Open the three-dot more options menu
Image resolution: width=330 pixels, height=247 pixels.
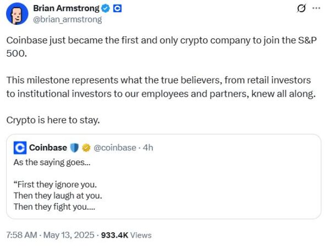[x=316, y=9]
